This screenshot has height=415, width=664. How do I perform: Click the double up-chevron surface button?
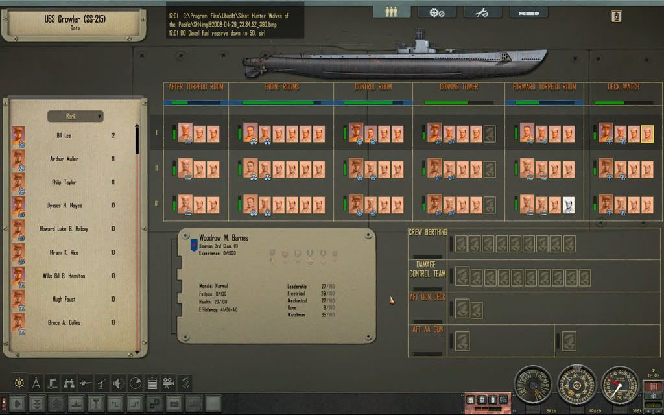coord(57,403)
